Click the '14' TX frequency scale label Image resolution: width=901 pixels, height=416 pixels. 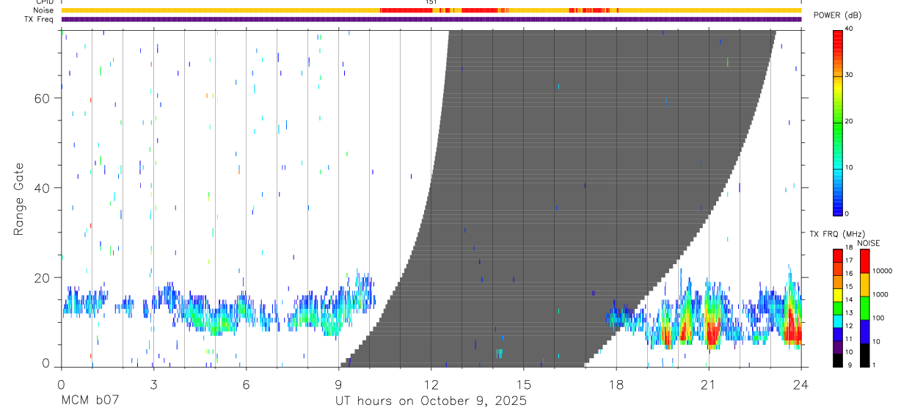(849, 300)
